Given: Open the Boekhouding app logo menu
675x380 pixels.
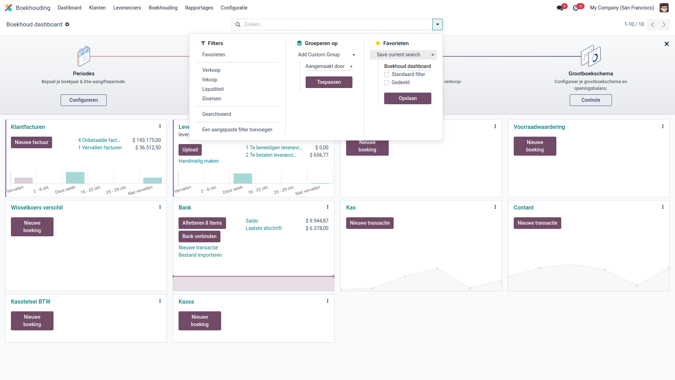Looking at the screenshot, I should (x=9, y=7).
